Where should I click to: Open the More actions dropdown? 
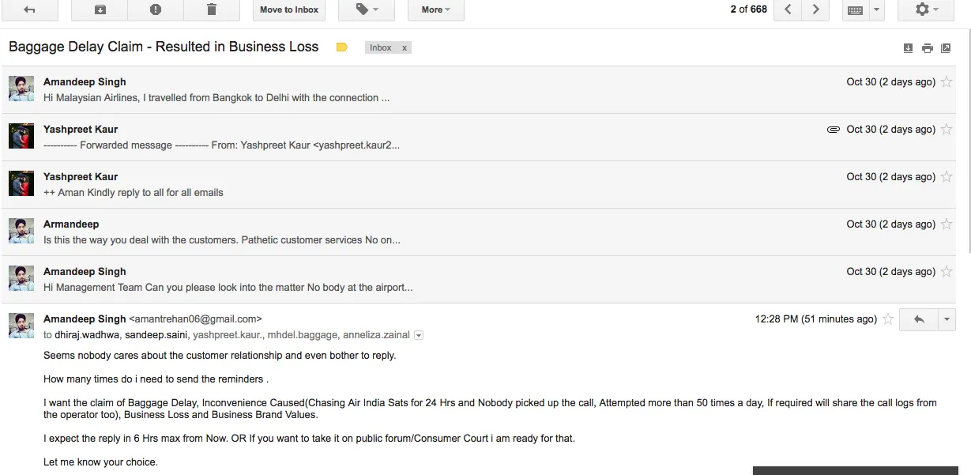pyautogui.click(x=436, y=10)
